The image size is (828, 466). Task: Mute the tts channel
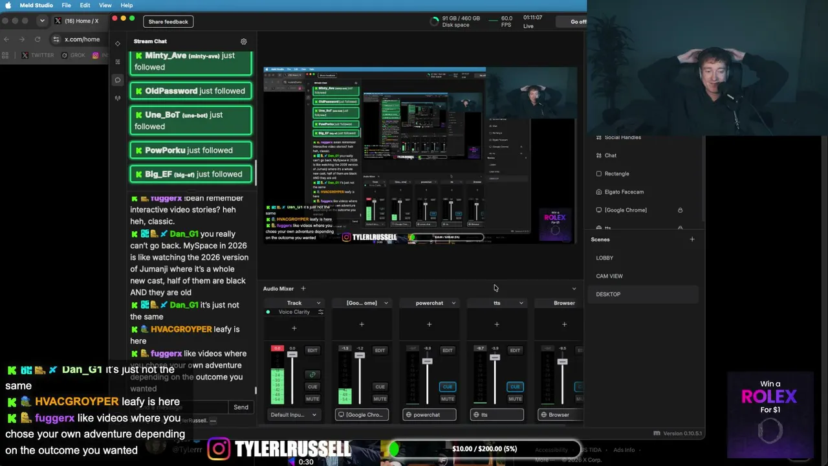click(515, 399)
